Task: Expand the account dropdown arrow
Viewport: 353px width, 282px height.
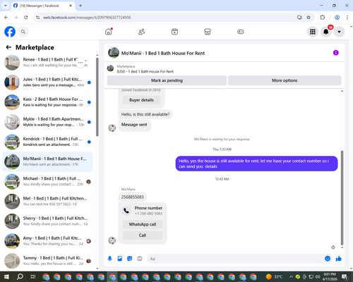Action: [x=339, y=32]
